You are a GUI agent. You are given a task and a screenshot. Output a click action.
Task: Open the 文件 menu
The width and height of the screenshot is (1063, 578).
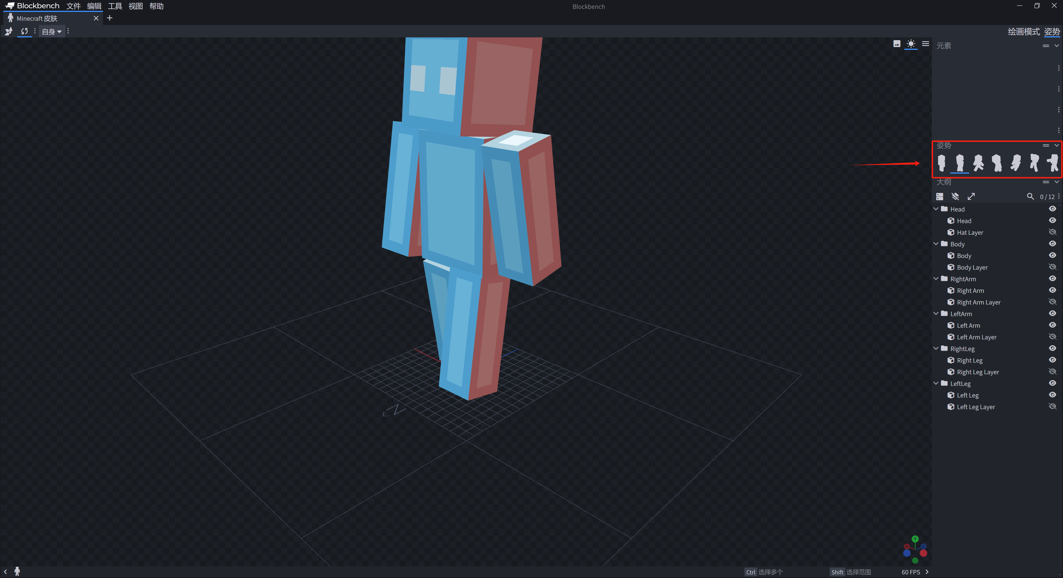[x=73, y=6]
